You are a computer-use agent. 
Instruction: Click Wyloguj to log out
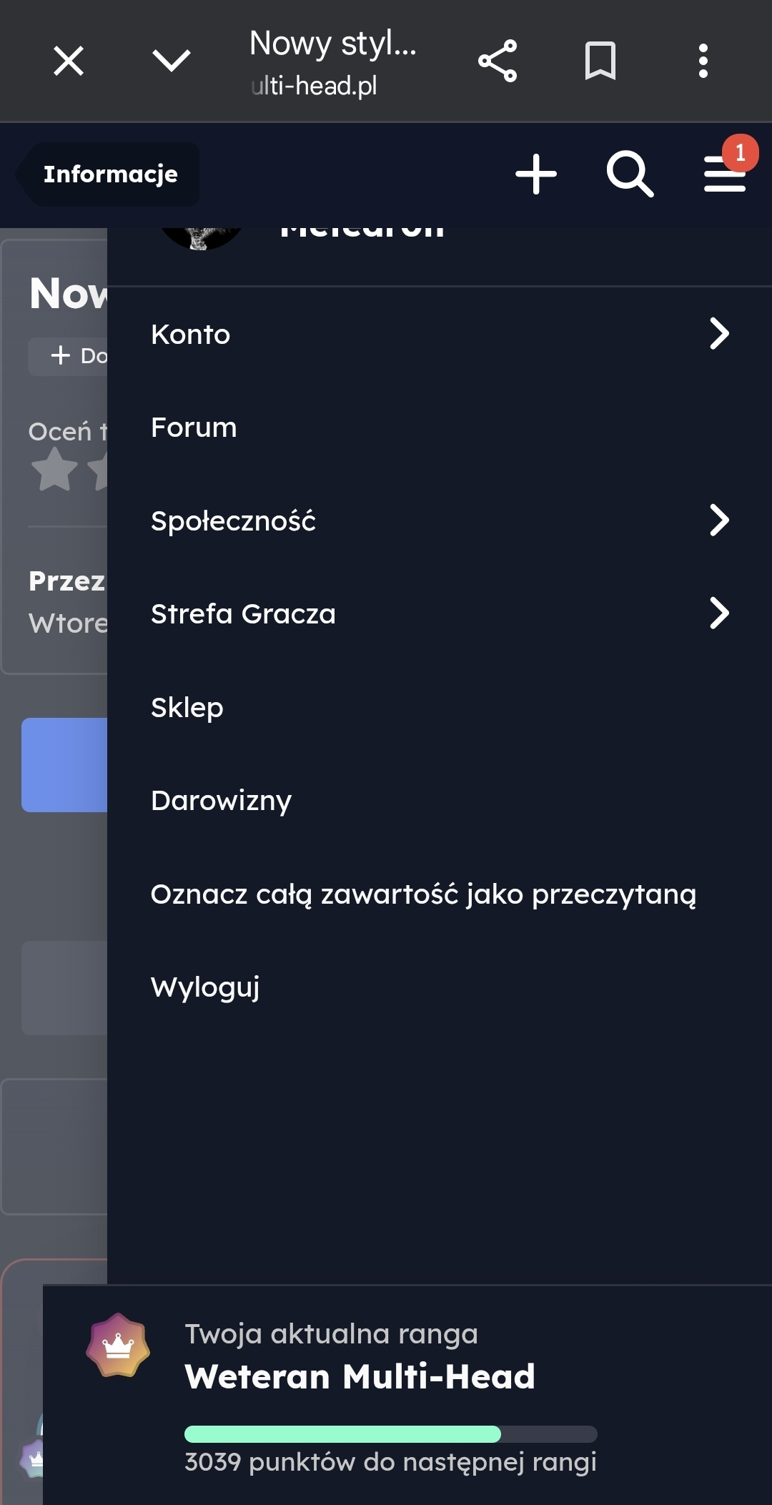[x=205, y=987]
